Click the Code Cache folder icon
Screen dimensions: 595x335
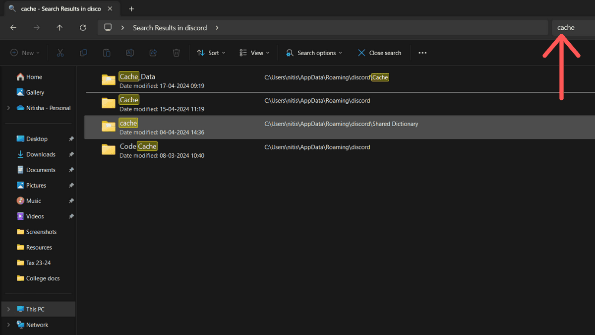click(x=109, y=149)
